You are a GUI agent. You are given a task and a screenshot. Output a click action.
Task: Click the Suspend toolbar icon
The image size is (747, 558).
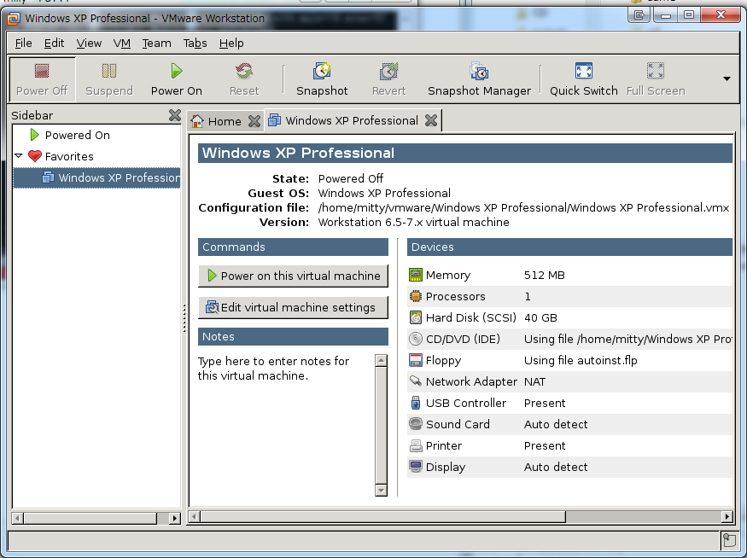click(x=109, y=71)
